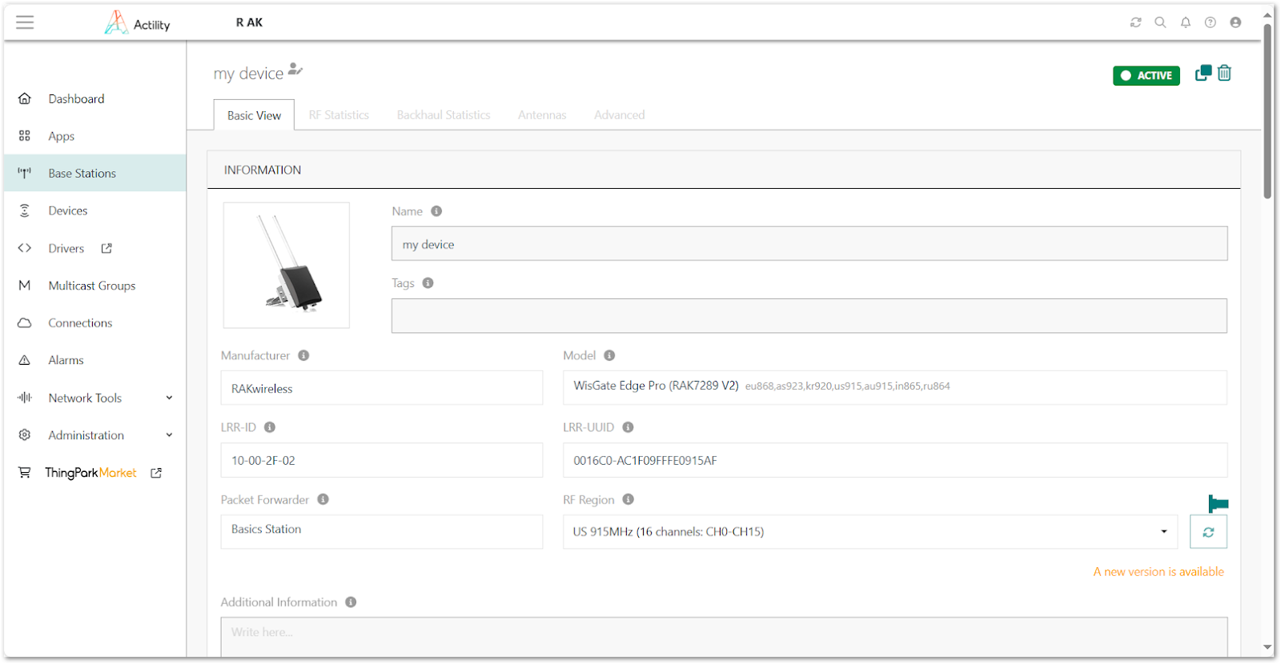Click the Alarms warning triangle icon
The height and width of the screenshot is (664, 1281).
point(25,360)
